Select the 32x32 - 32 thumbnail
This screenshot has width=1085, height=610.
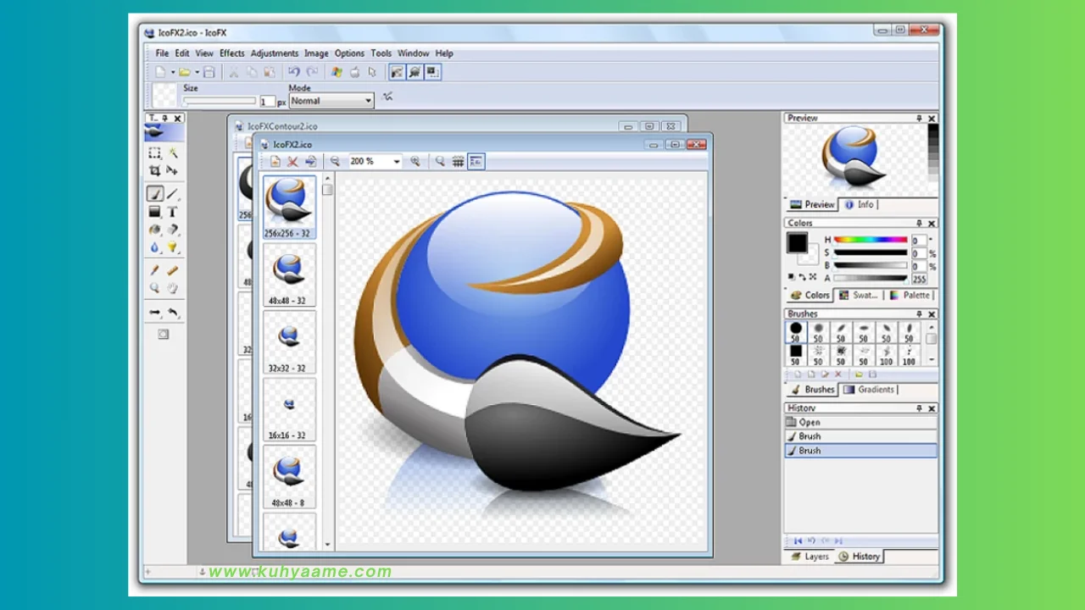tap(289, 342)
